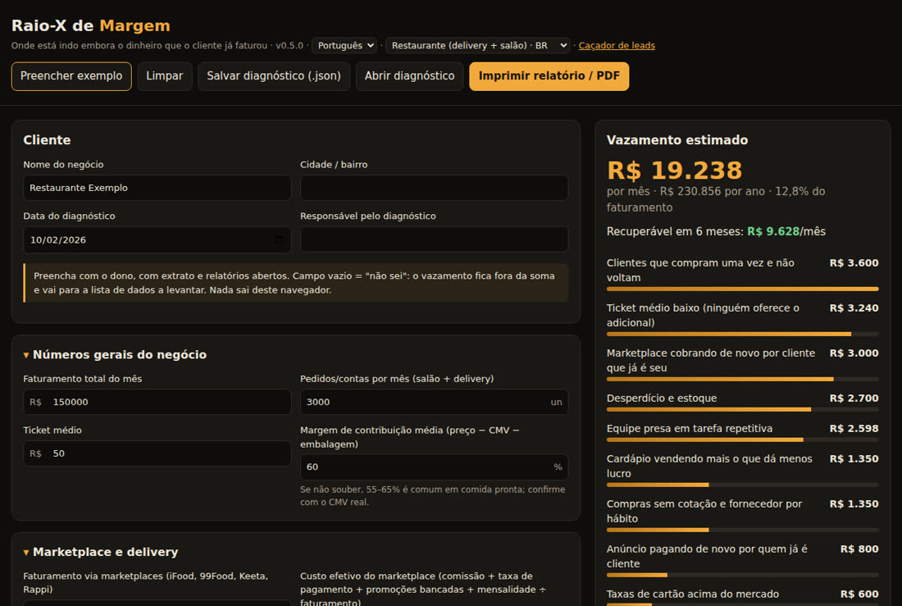
Task: Click the Limpar button
Action: pyautogui.click(x=165, y=76)
